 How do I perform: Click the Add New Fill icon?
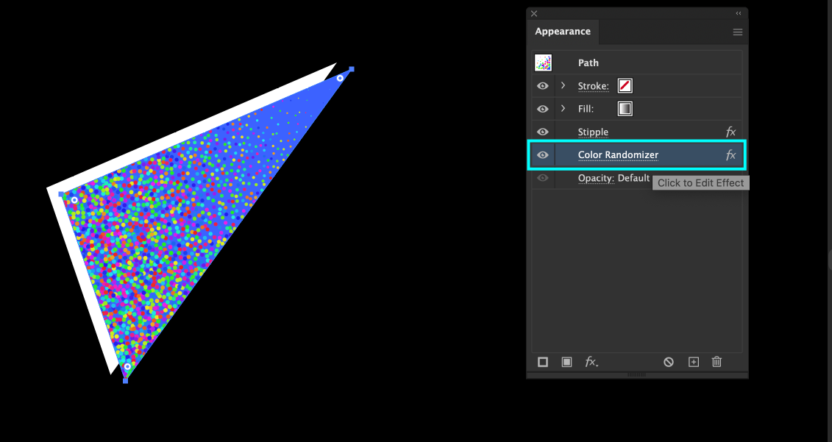[566, 362]
